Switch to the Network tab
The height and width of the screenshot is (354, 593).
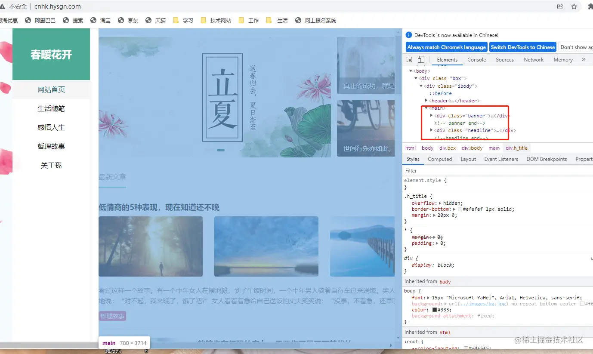(534, 60)
